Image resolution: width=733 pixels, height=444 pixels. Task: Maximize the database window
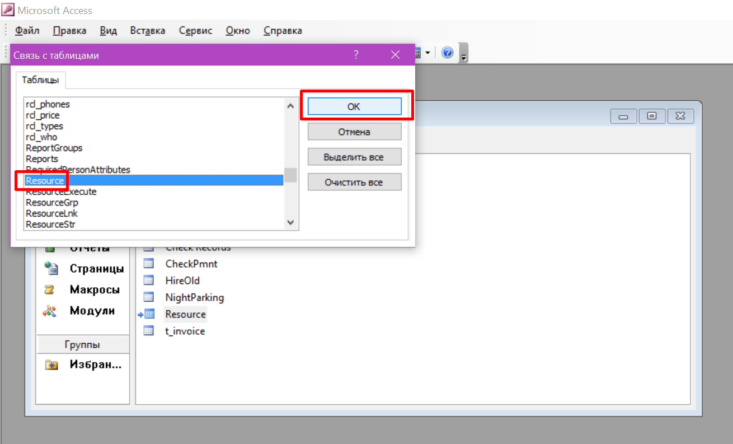652,116
